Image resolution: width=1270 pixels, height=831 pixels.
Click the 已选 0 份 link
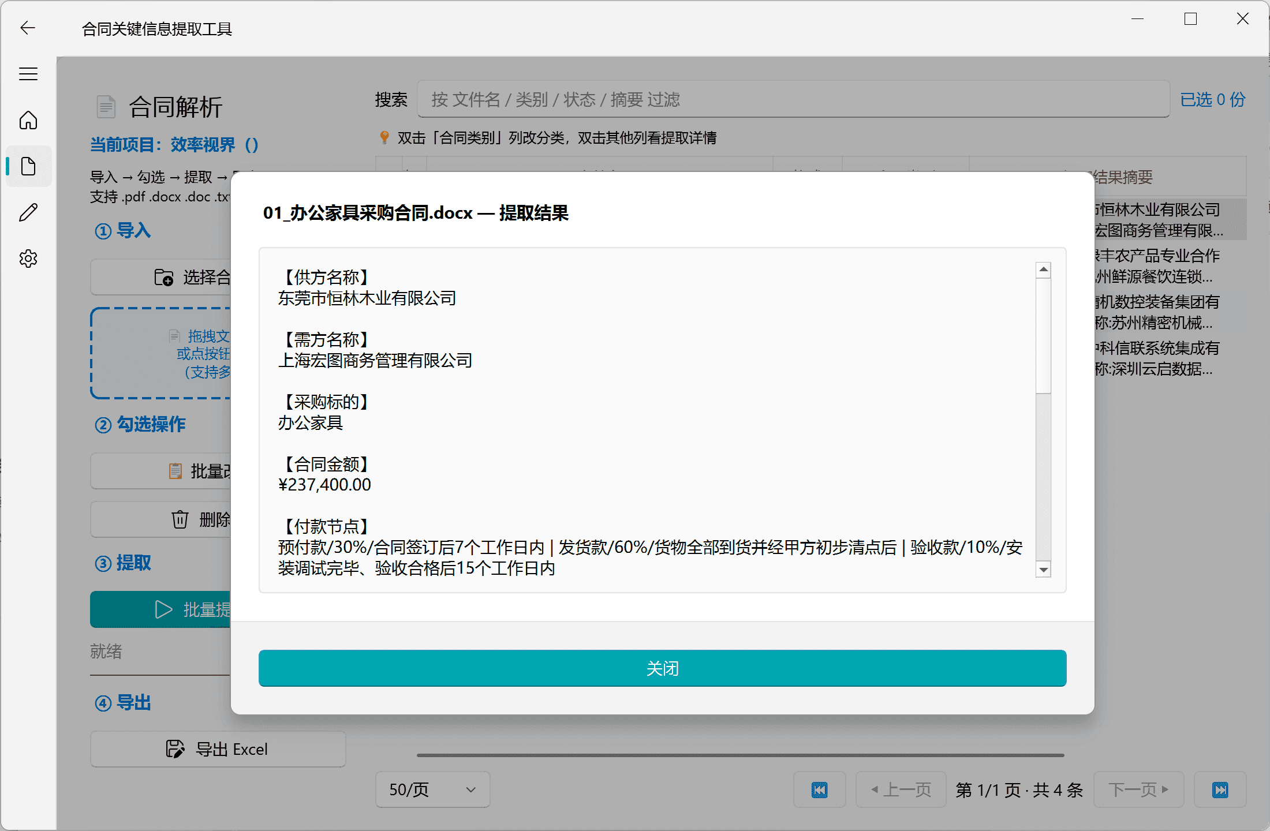[1212, 99]
